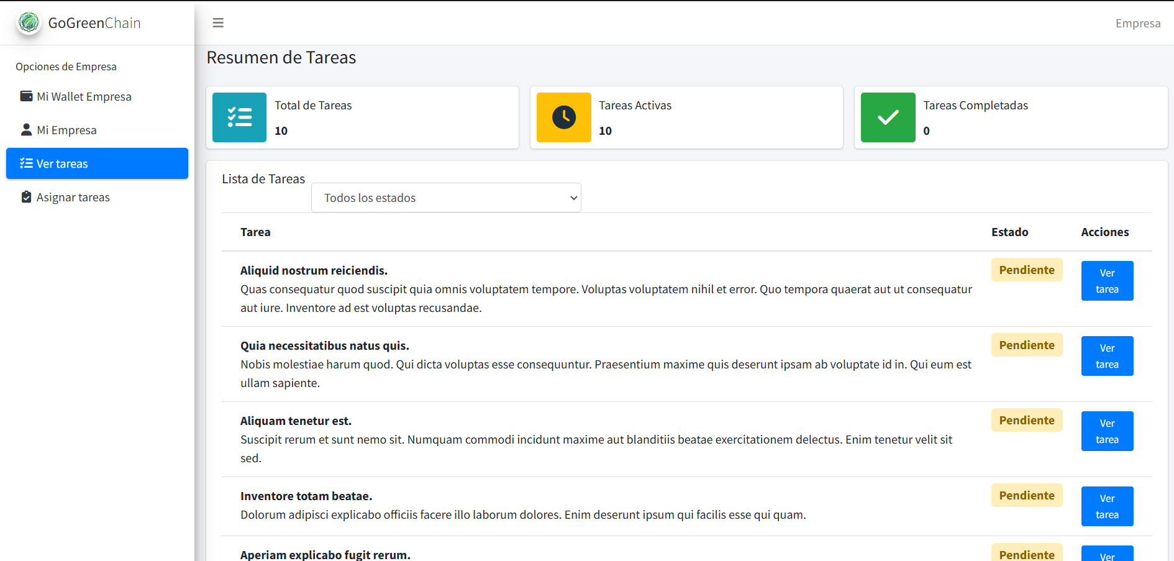1174x561 pixels.
Task: View task Aliquam tenetur est
Action: tap(1107, 431)
